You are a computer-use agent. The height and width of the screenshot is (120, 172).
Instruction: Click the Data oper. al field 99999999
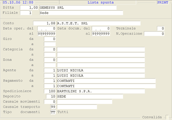click(x=46, y=33)
